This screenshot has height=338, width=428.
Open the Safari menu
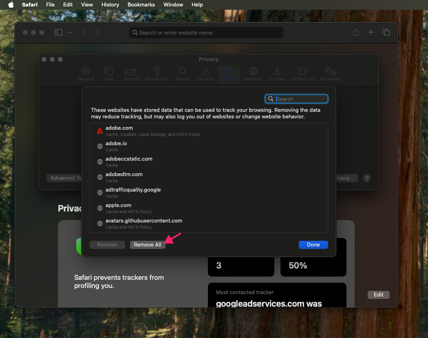[29, 4]
